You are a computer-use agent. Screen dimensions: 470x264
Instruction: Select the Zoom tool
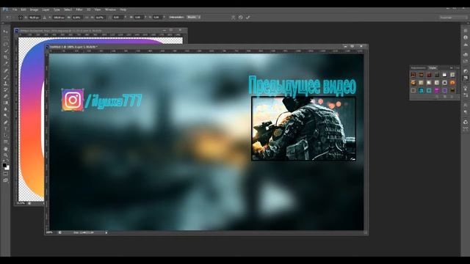(5, 155)
